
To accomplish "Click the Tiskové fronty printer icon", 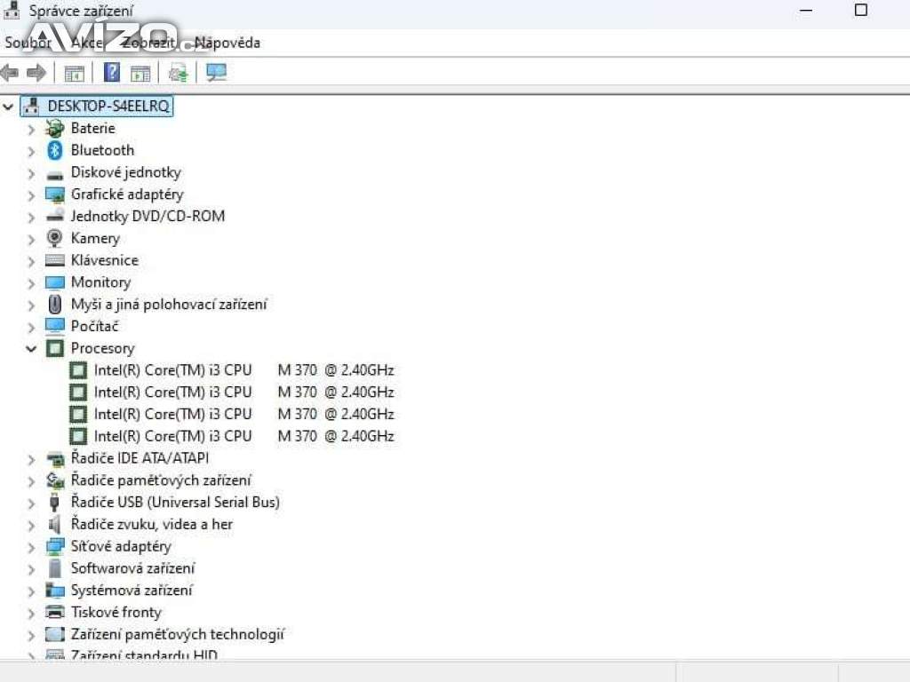I will point(54,612).
